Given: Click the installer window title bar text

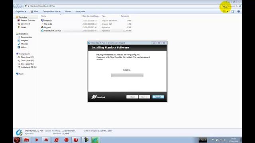Looking at the screenshot, I should [108, 43].
